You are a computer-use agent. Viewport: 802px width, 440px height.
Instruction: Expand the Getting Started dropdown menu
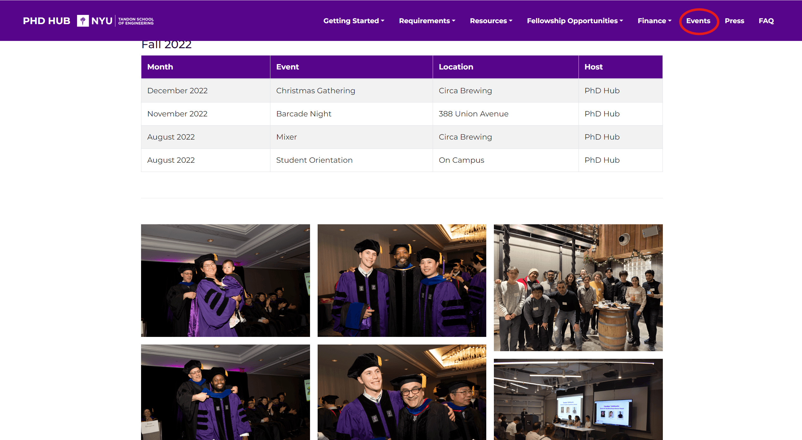(353, 21)
